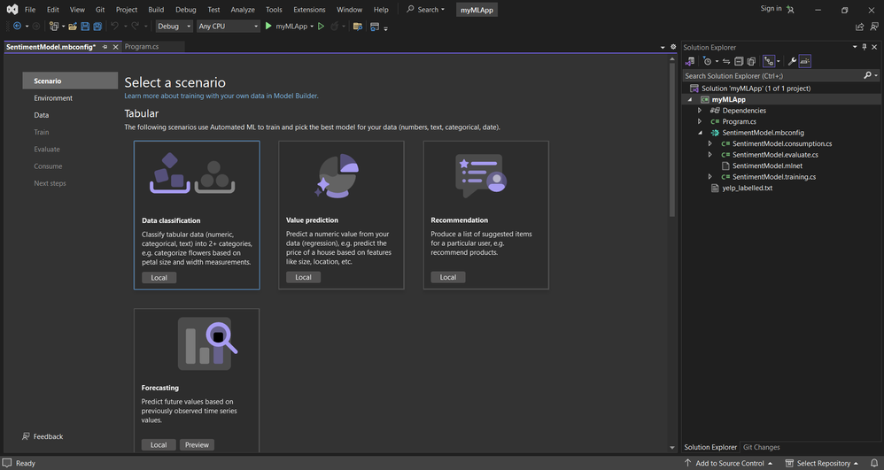Select the Environment step in sidebar
884x470 pixels.
53,98
